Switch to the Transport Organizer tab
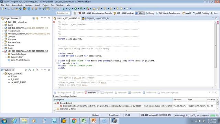Screen dimensions: 220x124 pyautogui.click(x=168, y=93)
